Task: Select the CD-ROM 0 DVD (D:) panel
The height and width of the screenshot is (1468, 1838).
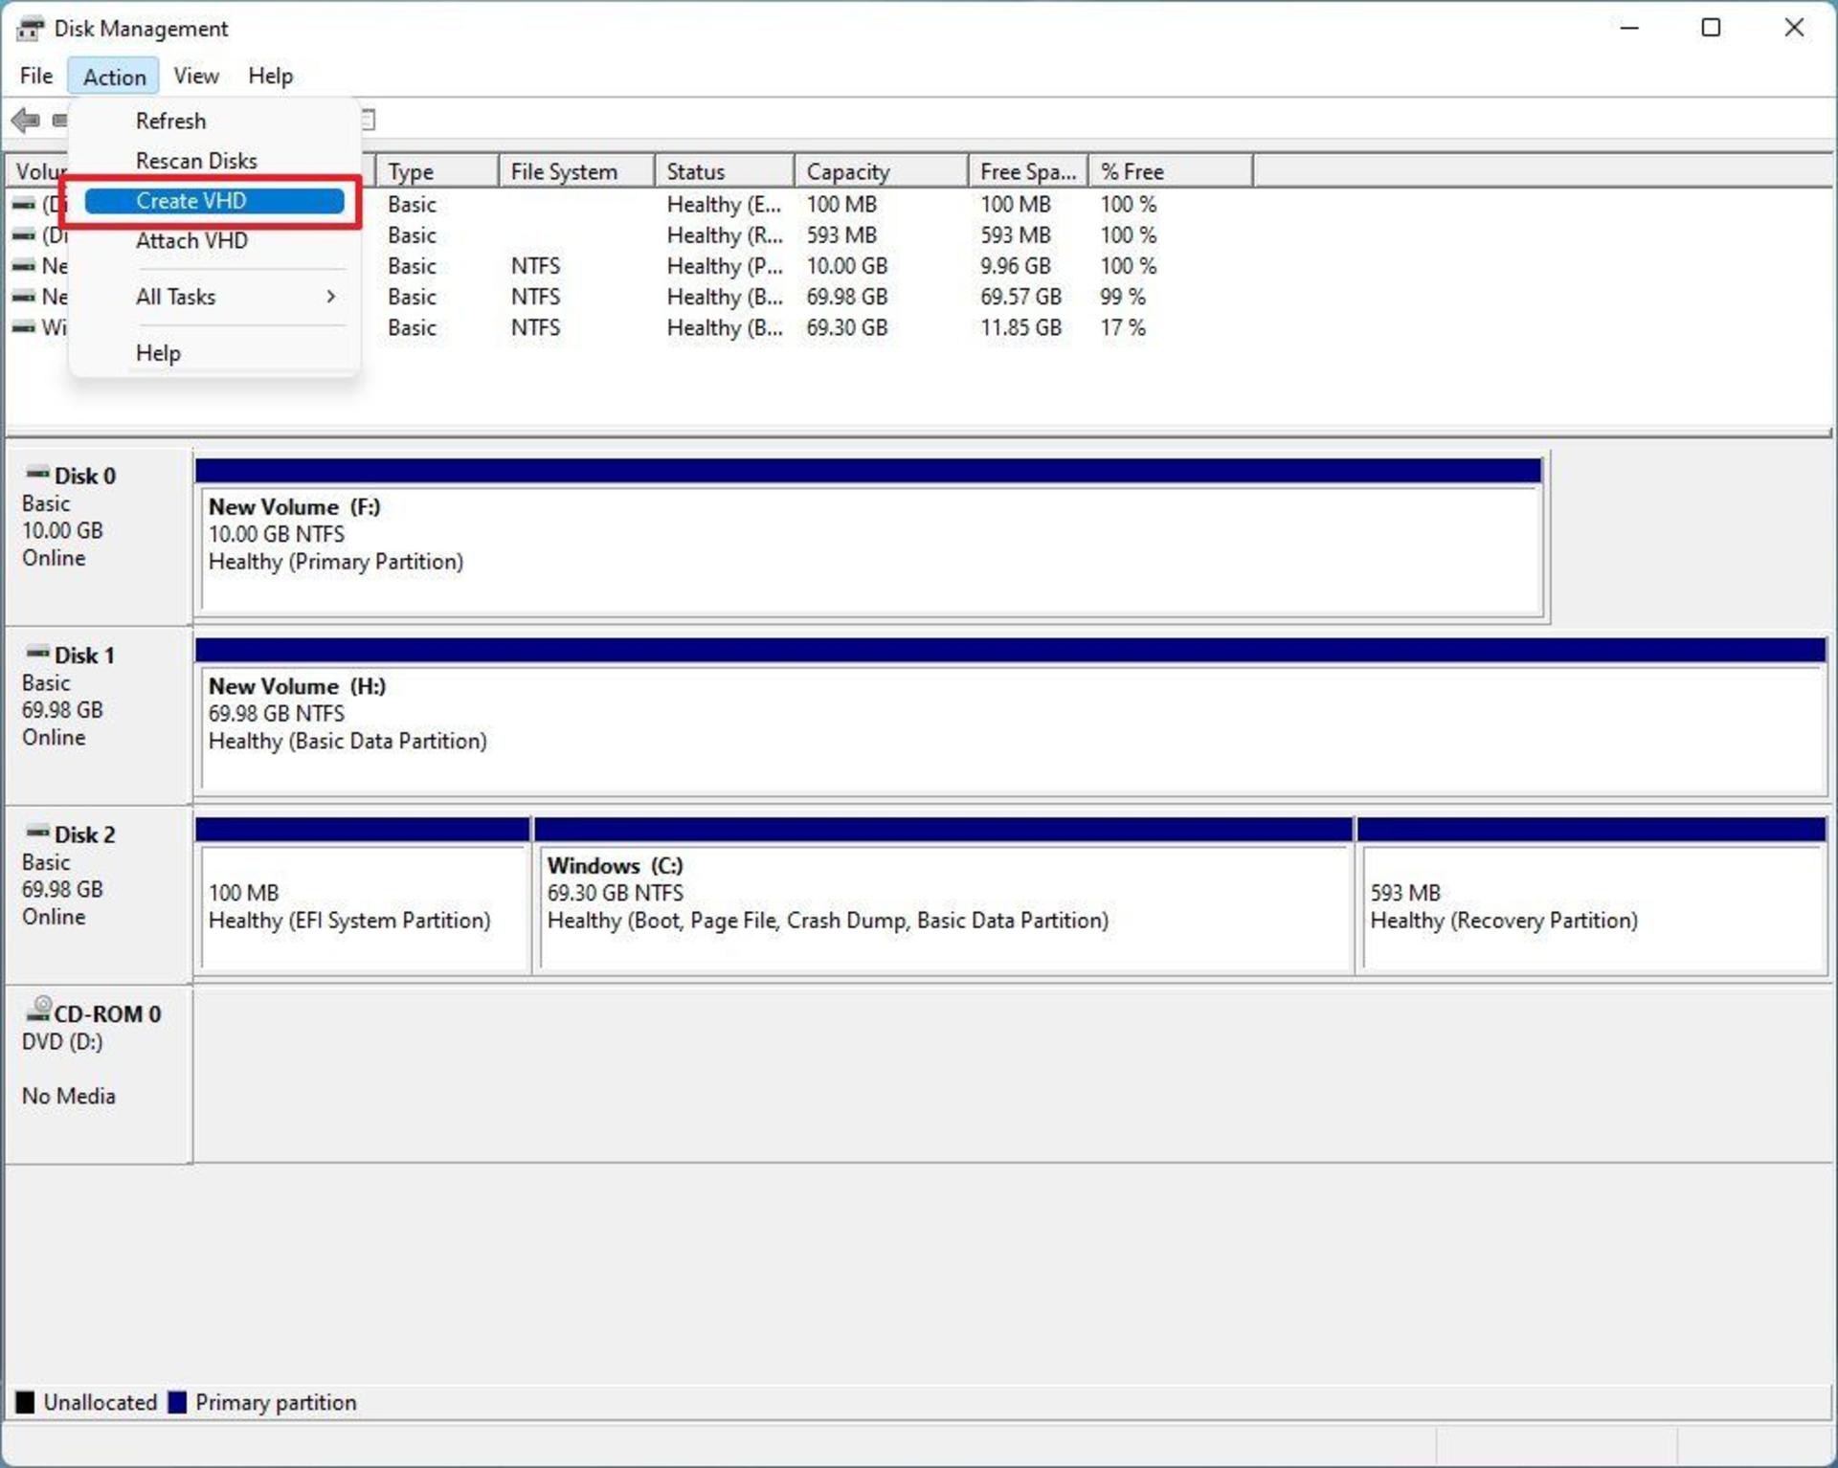Action: pos(98,1075)
